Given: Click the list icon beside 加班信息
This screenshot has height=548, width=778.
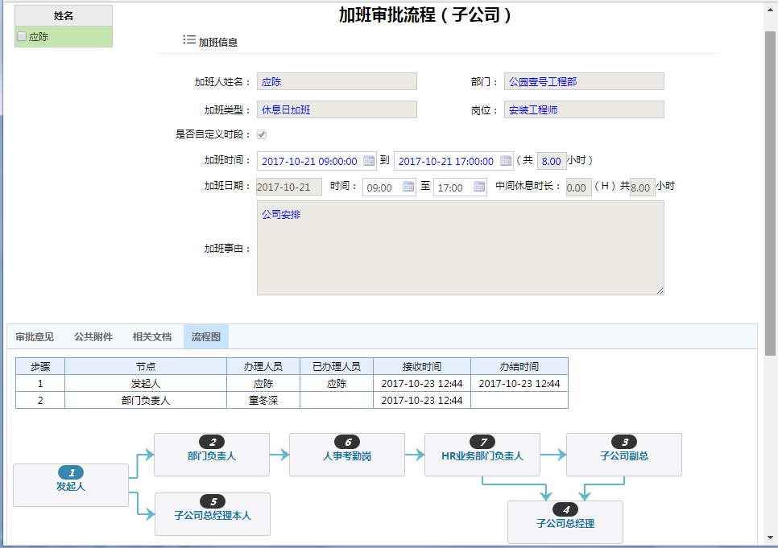Looking at the screenshot, I should 189,40.
